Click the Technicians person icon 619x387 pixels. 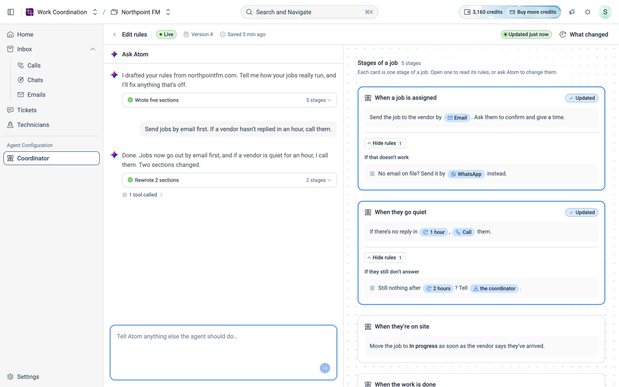coord(11,124)
